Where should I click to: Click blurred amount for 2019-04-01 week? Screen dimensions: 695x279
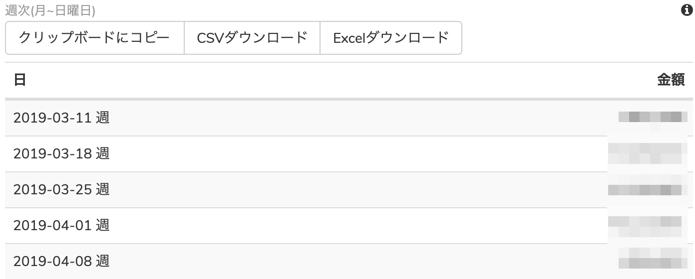point(645,226)
